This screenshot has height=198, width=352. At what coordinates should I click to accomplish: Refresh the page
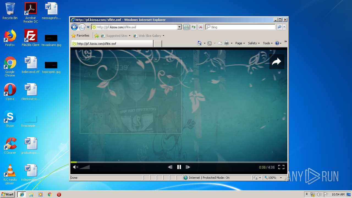pyautogui.click(x=194, y=27)
